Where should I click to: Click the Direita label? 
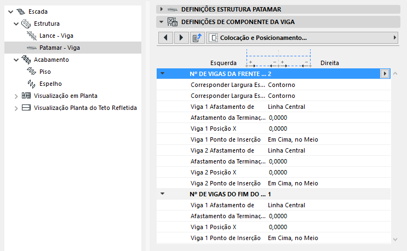click(330, 63)
